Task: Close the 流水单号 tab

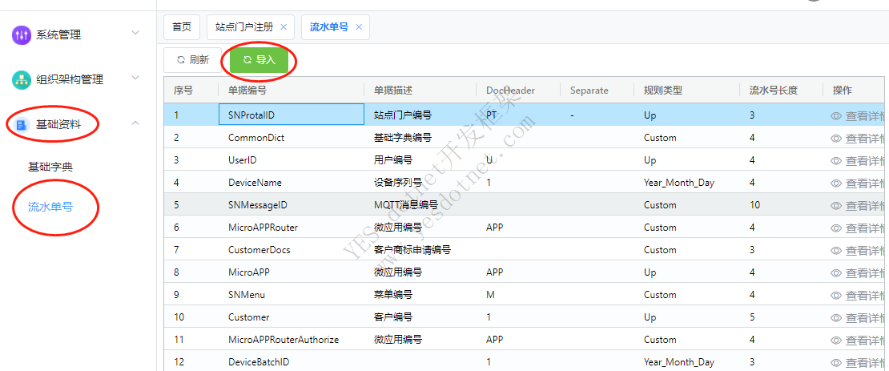Action: (359, 27)
